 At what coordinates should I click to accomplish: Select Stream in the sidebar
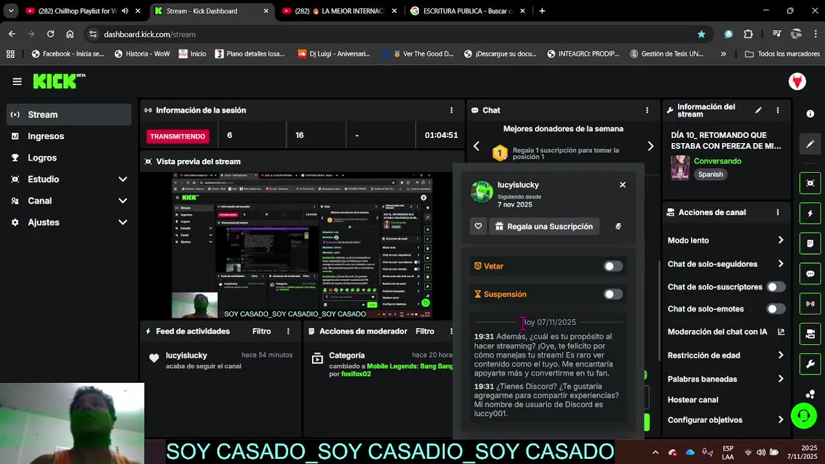69,115
